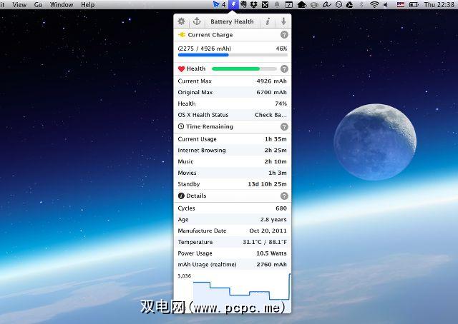Screen dimensions: 458x324
Task: Click help button beside Current Charge
Action: (284, 34)
